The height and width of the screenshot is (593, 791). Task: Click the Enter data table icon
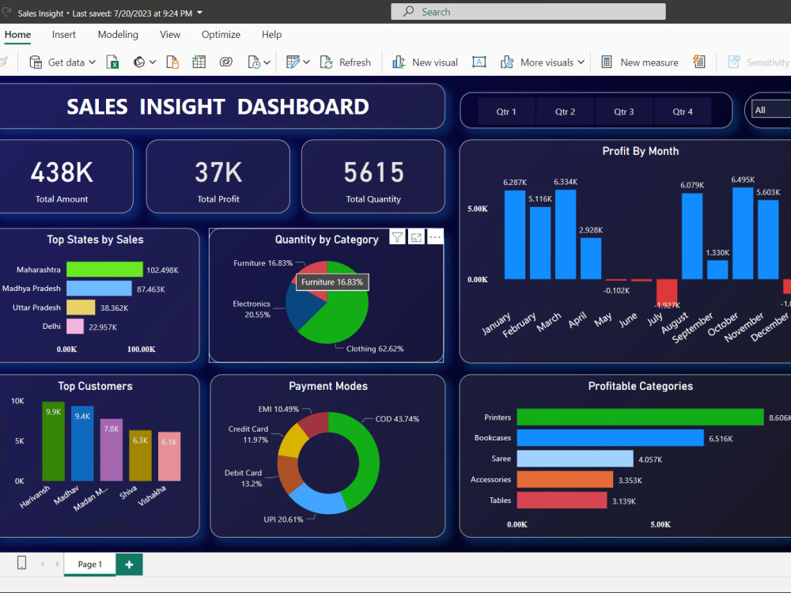199,62
